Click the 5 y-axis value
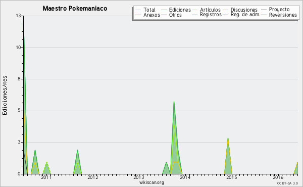This screenshot has width=303, height=187. click(19, 110)
